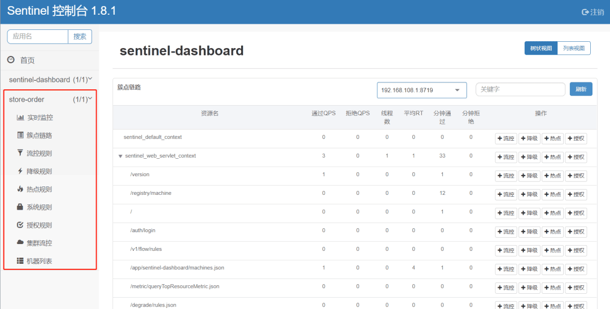Add 流控 rule for /auth/login

point(506,232)
